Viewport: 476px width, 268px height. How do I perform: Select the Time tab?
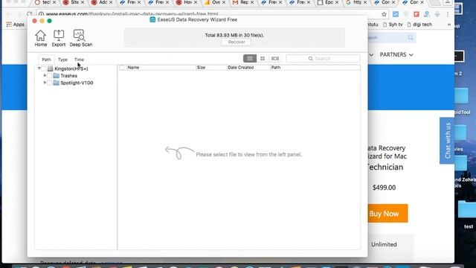80,60
